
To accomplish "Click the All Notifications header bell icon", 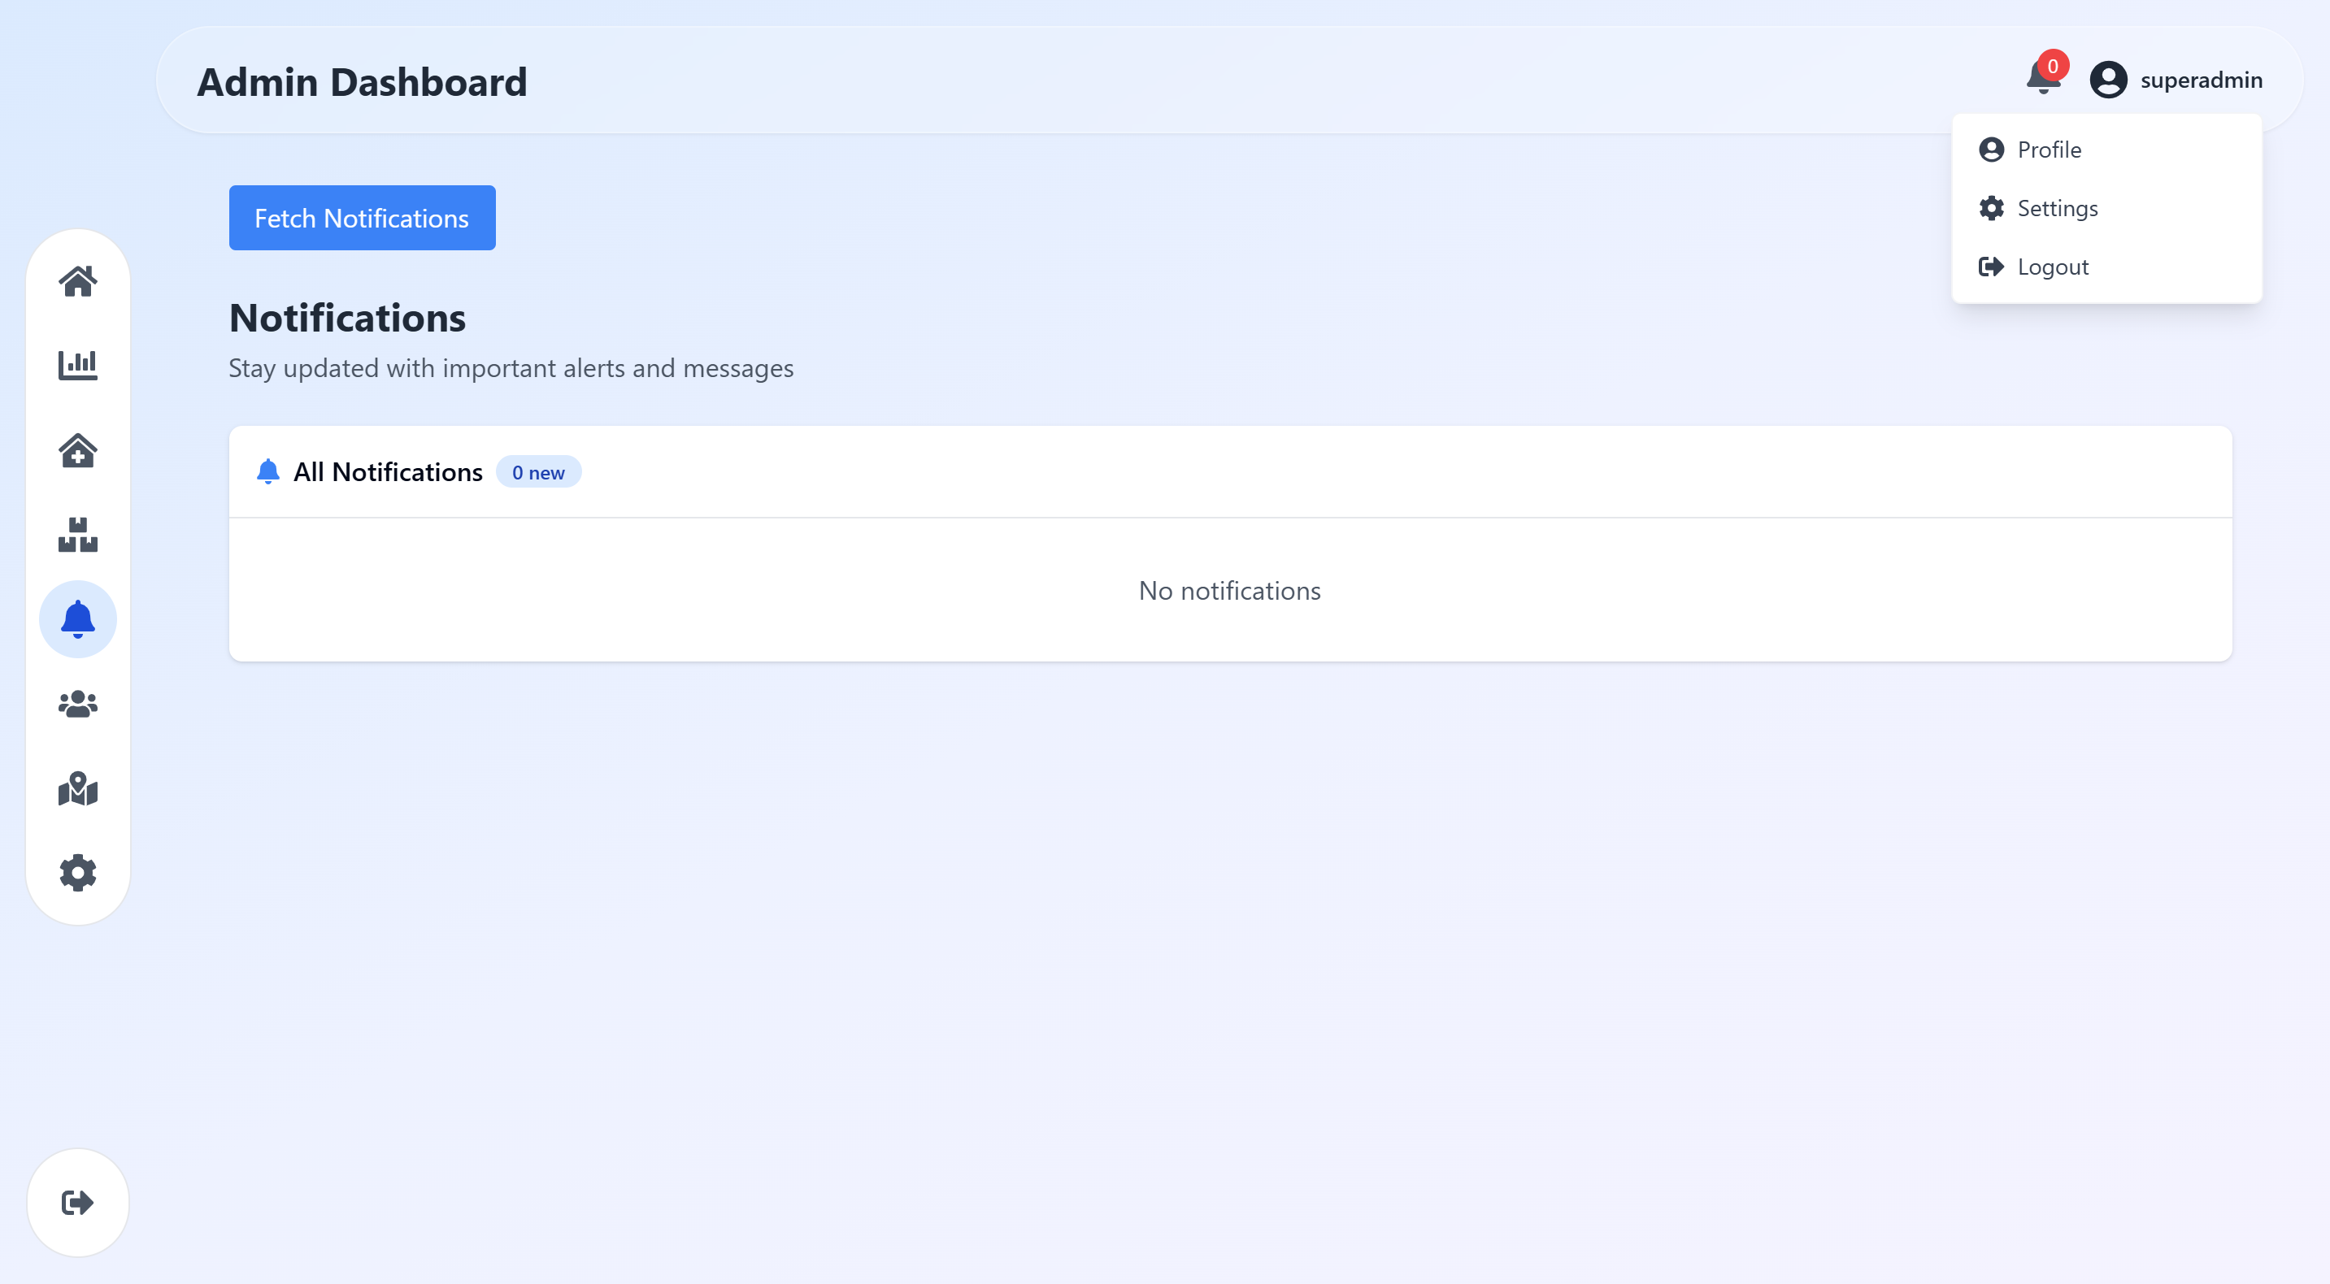I will point(267,472).
